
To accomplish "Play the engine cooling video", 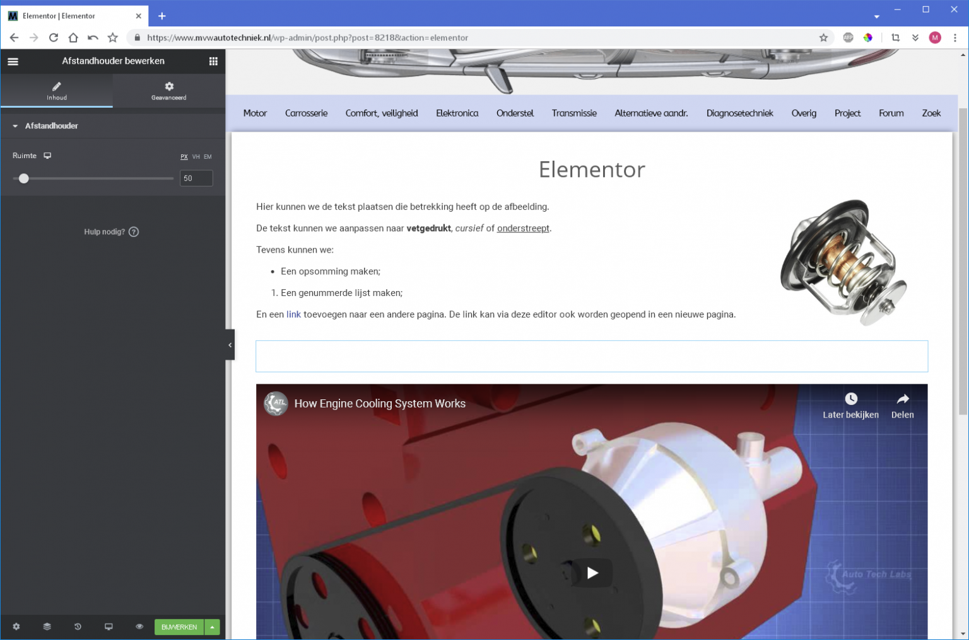I will coord(592,573).
